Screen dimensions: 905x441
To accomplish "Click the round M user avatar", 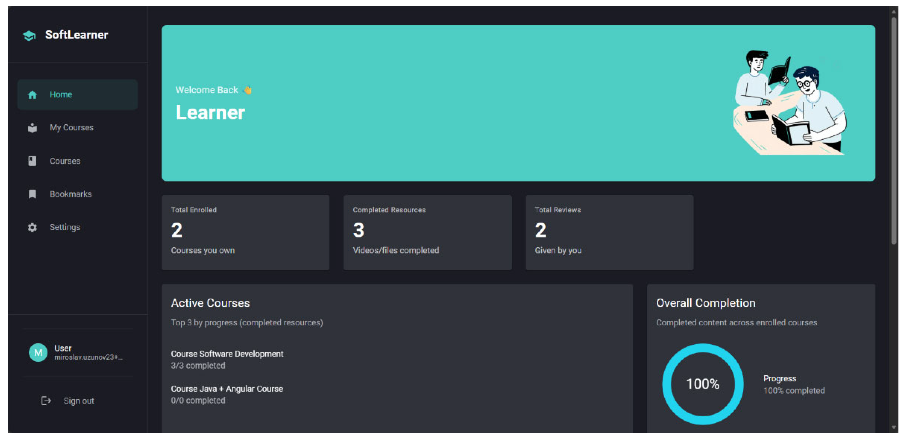I will pos(38,352).
